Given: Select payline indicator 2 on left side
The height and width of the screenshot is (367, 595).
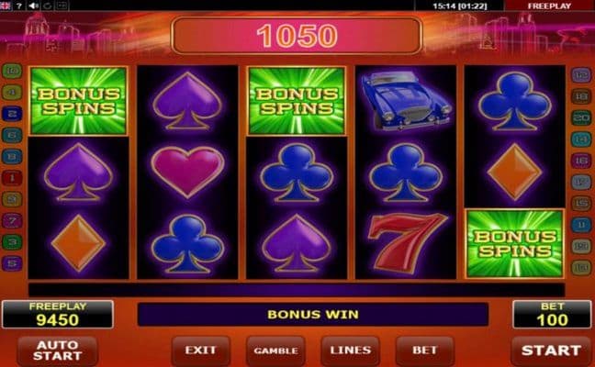Looking at the screenshot, I should pos(12,114).
